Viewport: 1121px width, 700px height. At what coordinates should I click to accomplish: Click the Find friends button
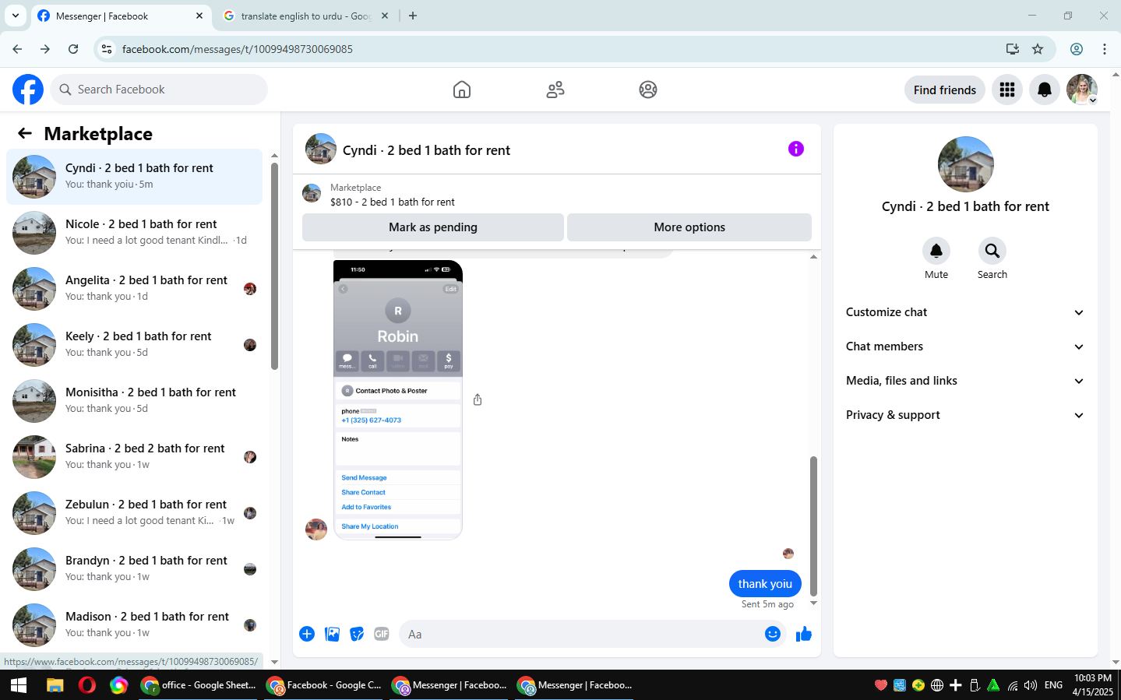pos(945,90)
